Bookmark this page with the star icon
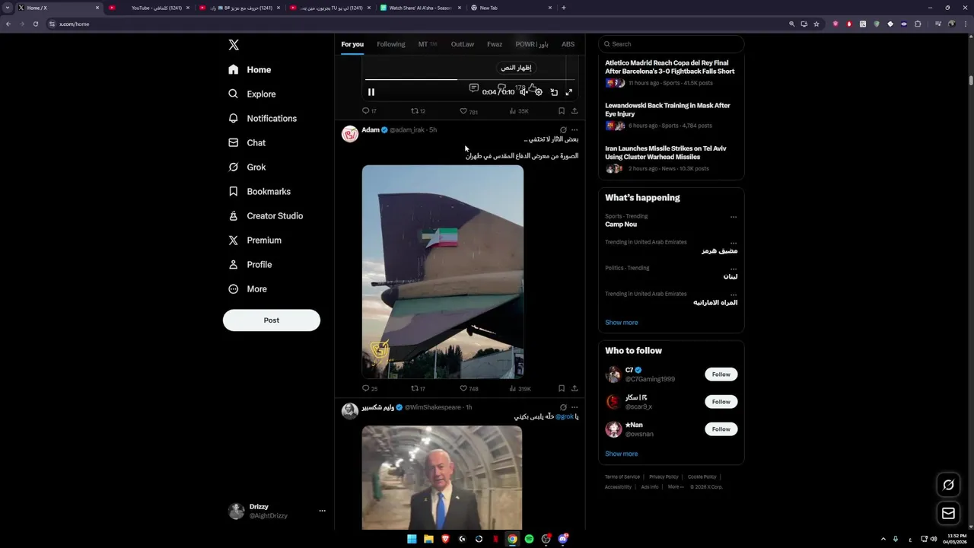Viewport: 974px width, 548px height. click(816, 24)
